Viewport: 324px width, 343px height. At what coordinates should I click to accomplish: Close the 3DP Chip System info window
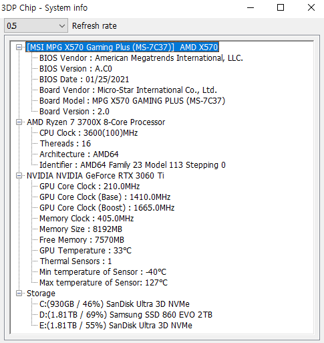click(x=311, y=7)
